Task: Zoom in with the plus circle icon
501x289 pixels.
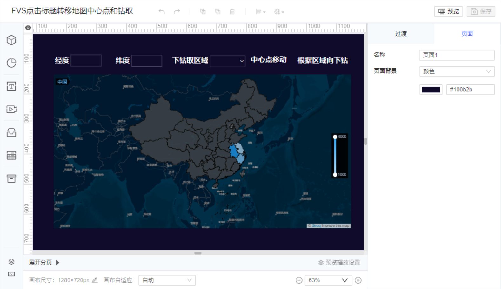Action: point(358,280)
